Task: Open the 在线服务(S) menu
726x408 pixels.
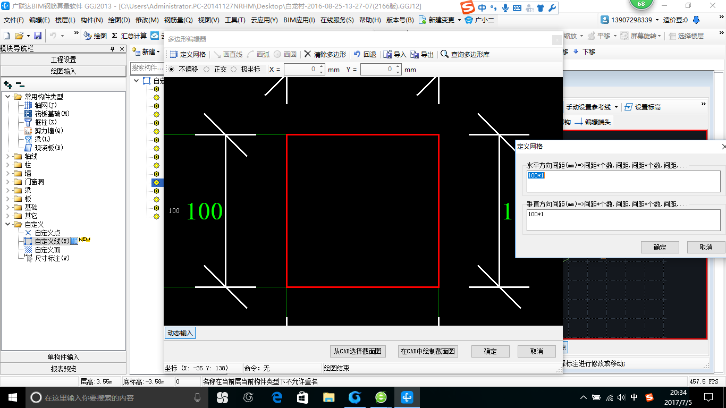Action: click(x=337, y=20)
